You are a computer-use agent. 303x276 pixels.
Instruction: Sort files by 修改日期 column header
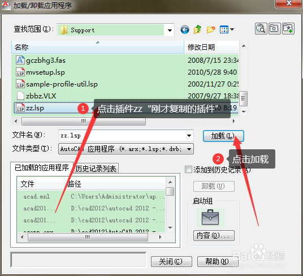click(x=211, y=47)
